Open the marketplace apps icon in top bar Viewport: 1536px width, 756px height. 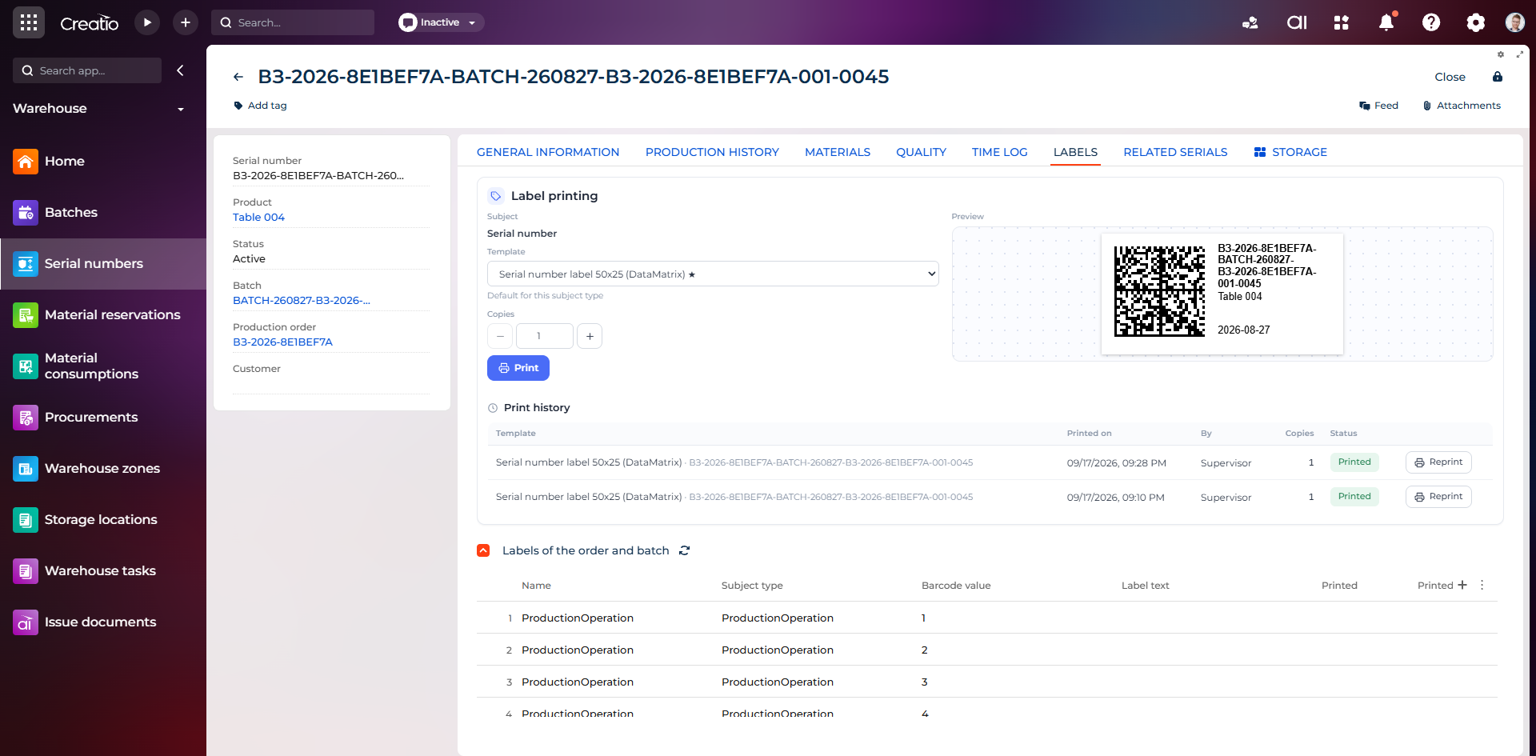pos(1342,22)
